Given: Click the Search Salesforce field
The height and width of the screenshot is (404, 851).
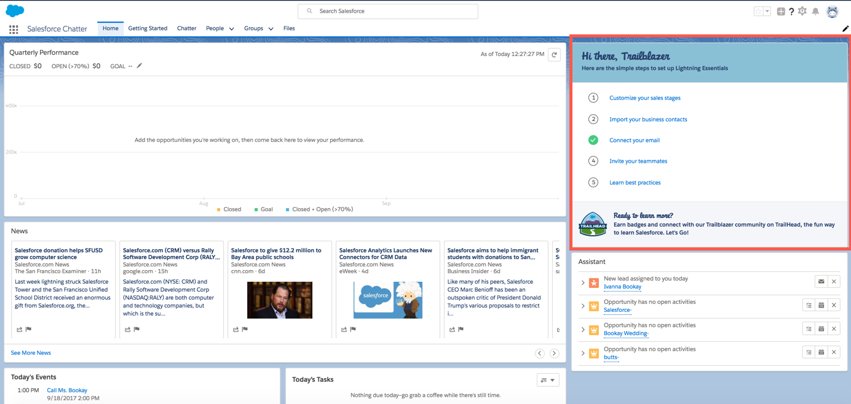Looking at the screenshot, I should click(x=388, y=11).
